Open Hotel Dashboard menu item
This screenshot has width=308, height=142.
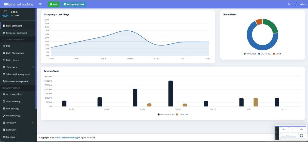click(18, 26)
